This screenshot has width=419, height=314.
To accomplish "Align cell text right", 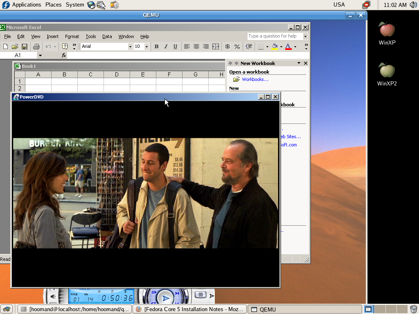I will (205, 47).
